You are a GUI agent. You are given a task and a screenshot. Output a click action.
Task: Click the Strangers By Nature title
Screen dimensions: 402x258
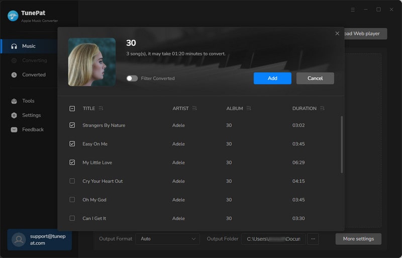(x=104, y=125)
